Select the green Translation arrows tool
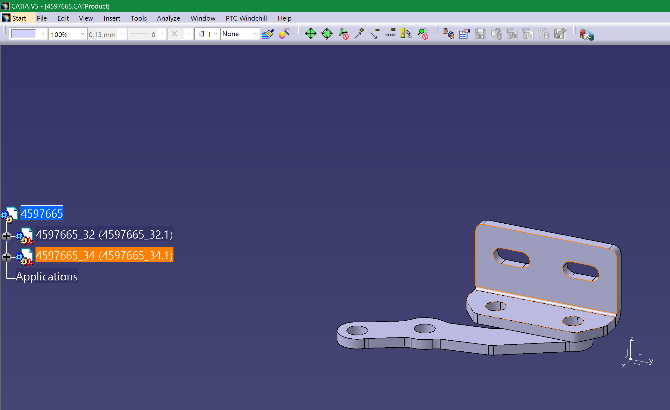 (310, 34)
